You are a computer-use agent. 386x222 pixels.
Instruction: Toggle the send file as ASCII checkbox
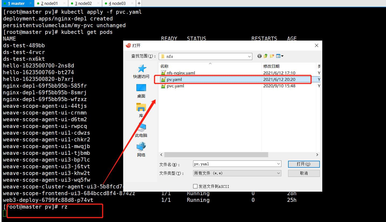196,186
